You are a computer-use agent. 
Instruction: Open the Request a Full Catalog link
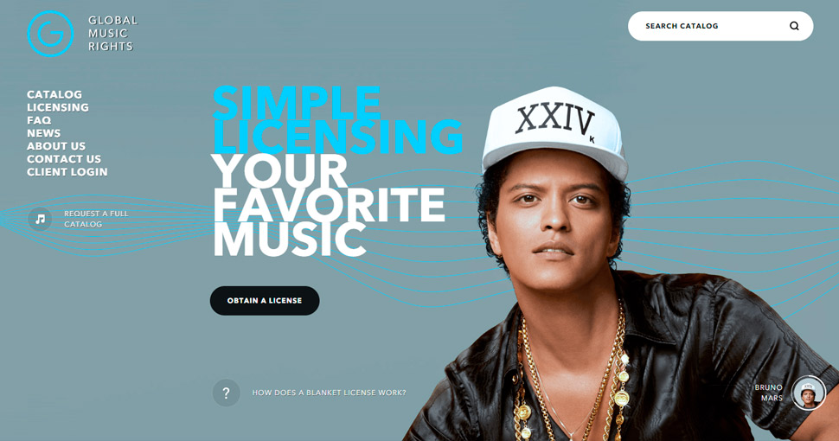(96, 219)
